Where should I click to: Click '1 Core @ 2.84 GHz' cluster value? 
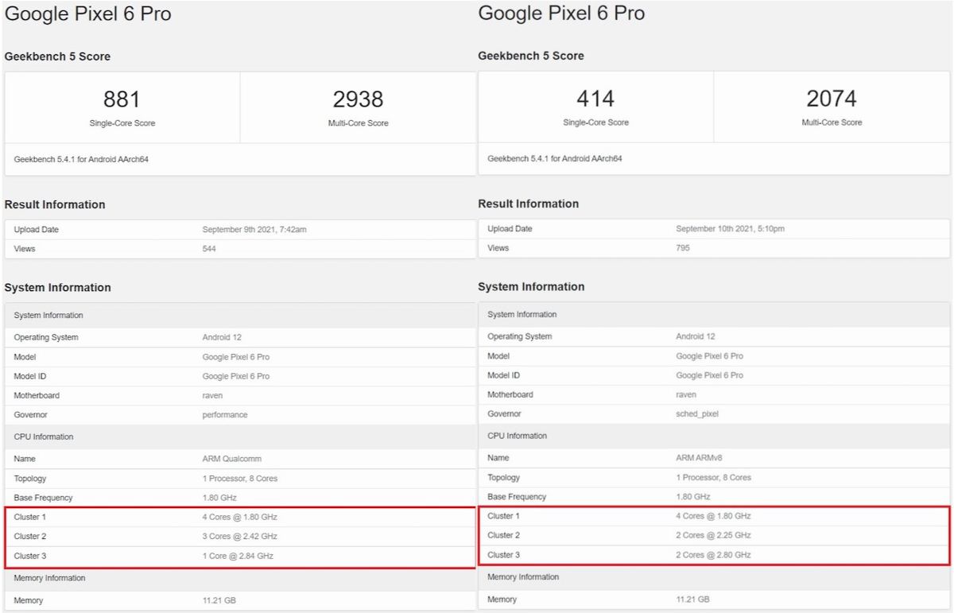(238, 557)
